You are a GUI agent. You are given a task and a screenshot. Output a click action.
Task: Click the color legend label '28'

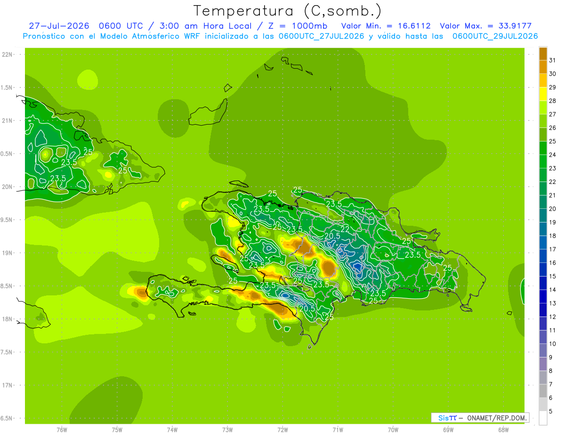[552, 101]
